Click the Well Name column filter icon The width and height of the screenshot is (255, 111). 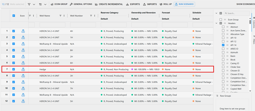(x=61, y=16)
